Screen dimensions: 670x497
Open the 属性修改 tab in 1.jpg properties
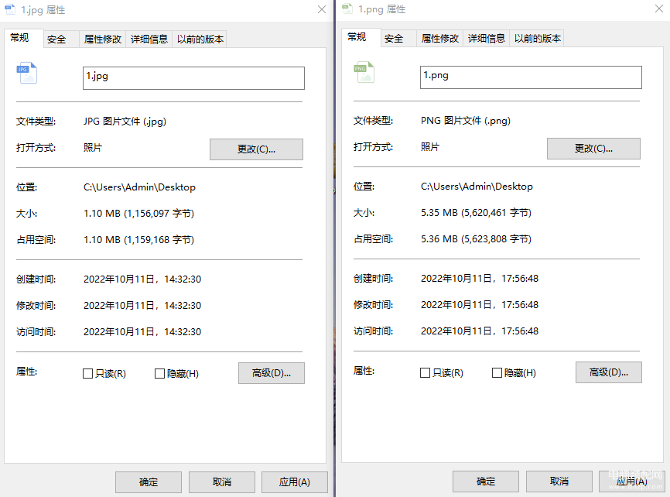pos(103,39)
